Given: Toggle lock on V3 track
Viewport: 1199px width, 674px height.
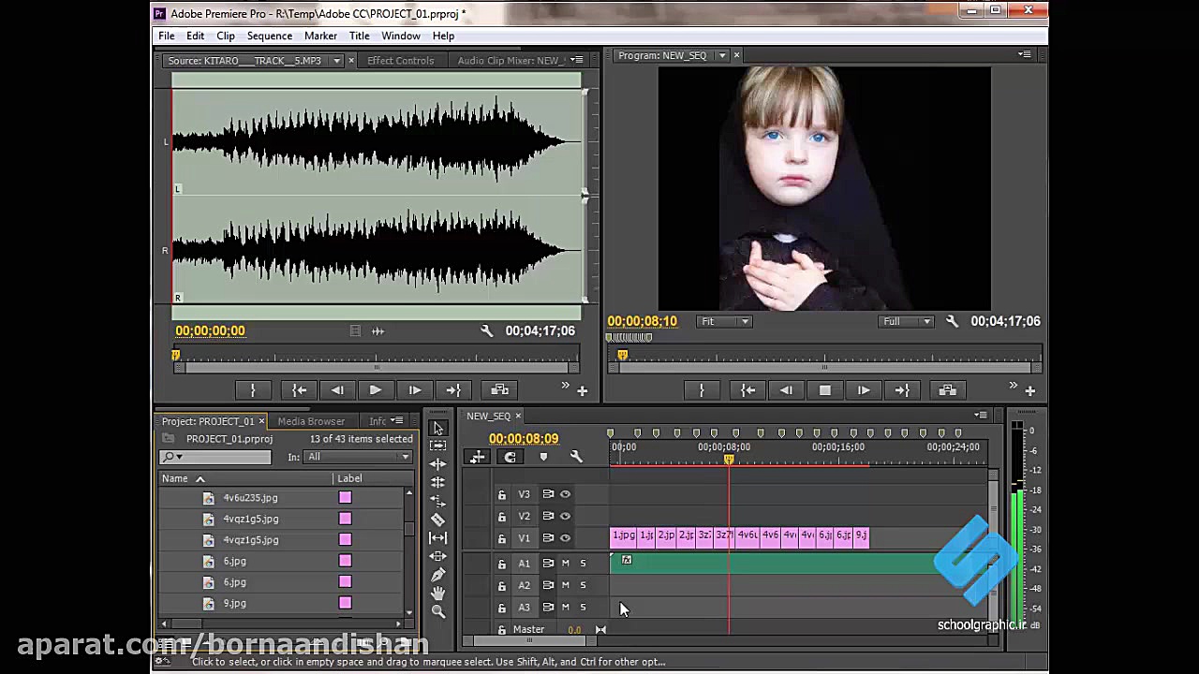Looking at the screenshot, I should 502,494.
